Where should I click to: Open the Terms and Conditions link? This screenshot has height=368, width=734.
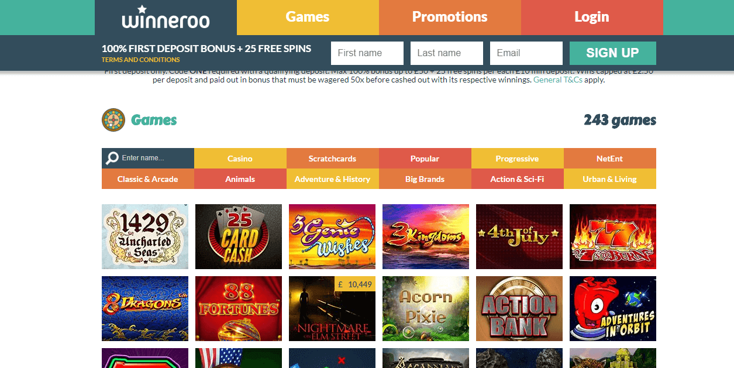coord(141,60)
